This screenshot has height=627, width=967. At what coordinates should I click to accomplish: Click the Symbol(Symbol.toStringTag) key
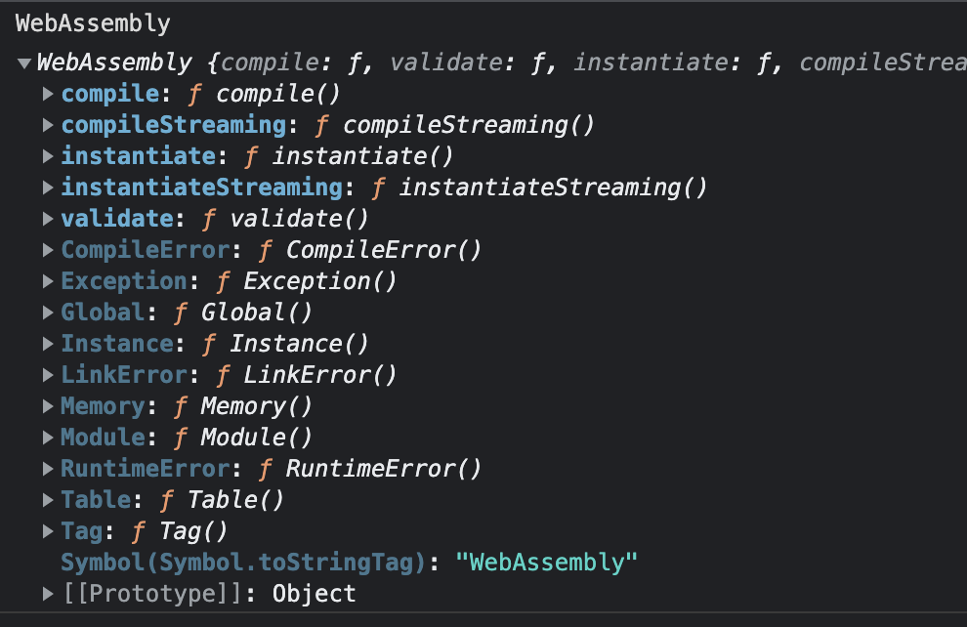(243, 563)
